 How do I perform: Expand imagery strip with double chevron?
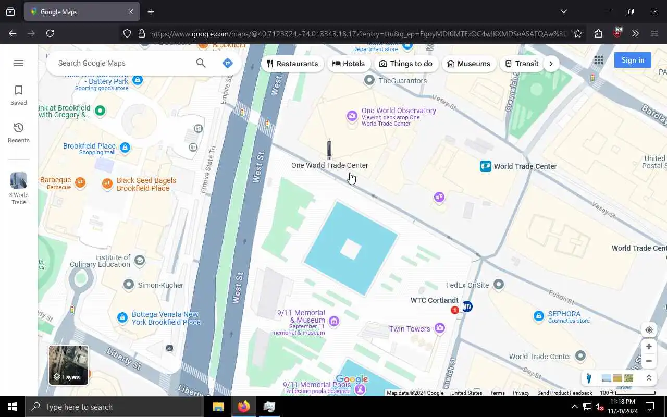(x=649, y=378)
